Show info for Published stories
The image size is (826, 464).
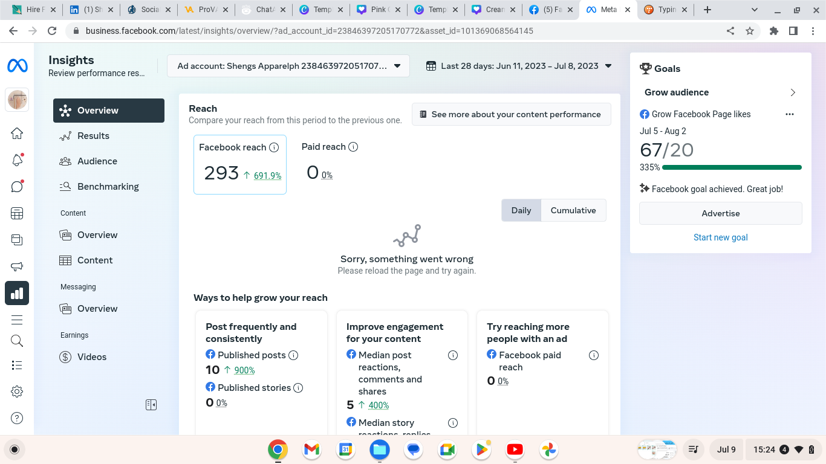click(x=298, y=388)
